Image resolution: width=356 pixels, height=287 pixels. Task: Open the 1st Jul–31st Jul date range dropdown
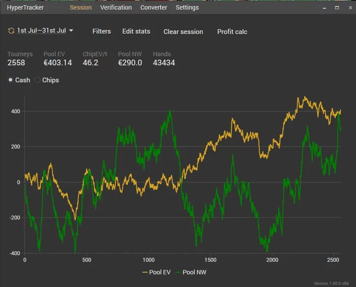[42, 30]
